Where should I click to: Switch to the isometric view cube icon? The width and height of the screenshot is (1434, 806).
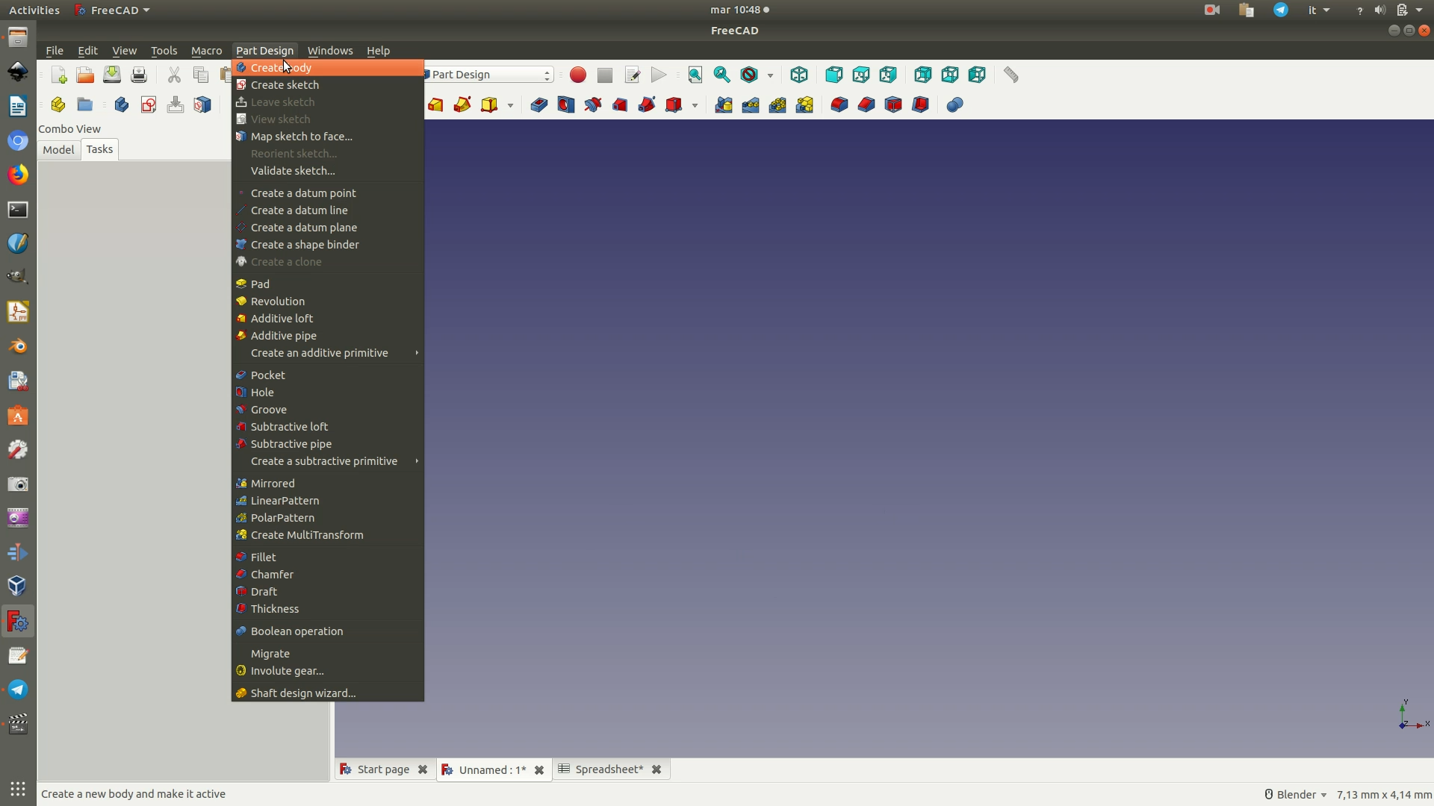(799, 75)
